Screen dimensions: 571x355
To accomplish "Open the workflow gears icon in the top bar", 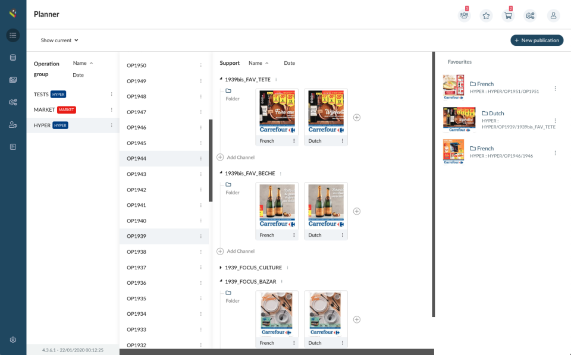I will click(530, 15).
